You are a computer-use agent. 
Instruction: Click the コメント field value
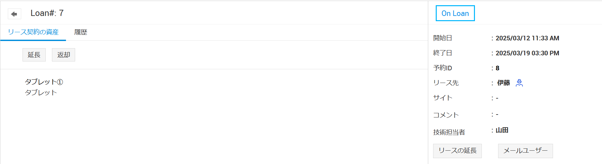tap(497, 115)
